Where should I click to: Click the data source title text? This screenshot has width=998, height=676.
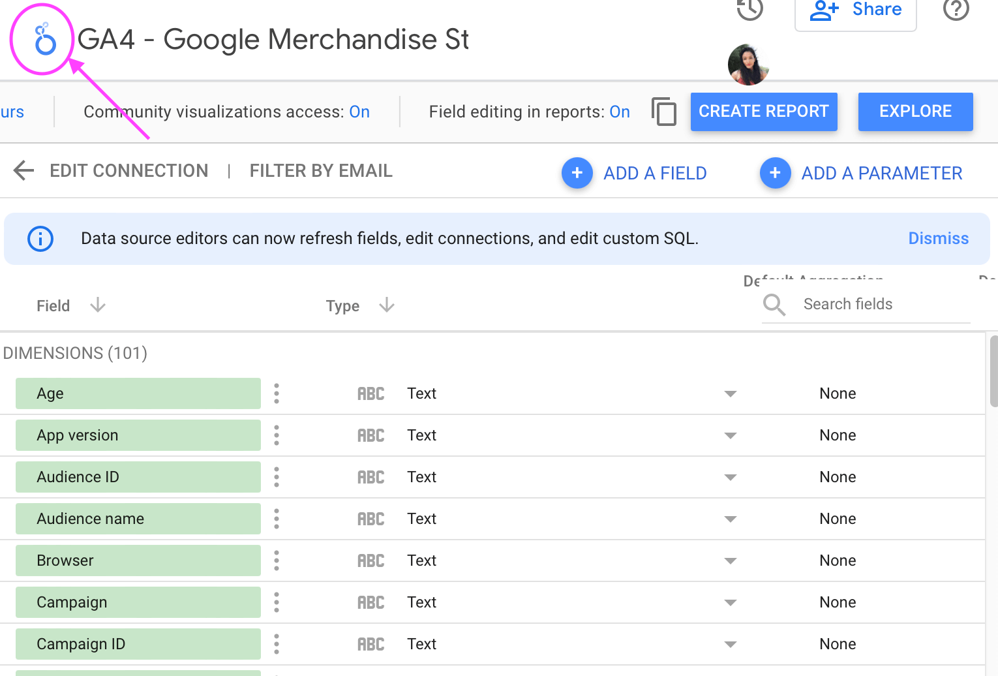pos(273,39)
